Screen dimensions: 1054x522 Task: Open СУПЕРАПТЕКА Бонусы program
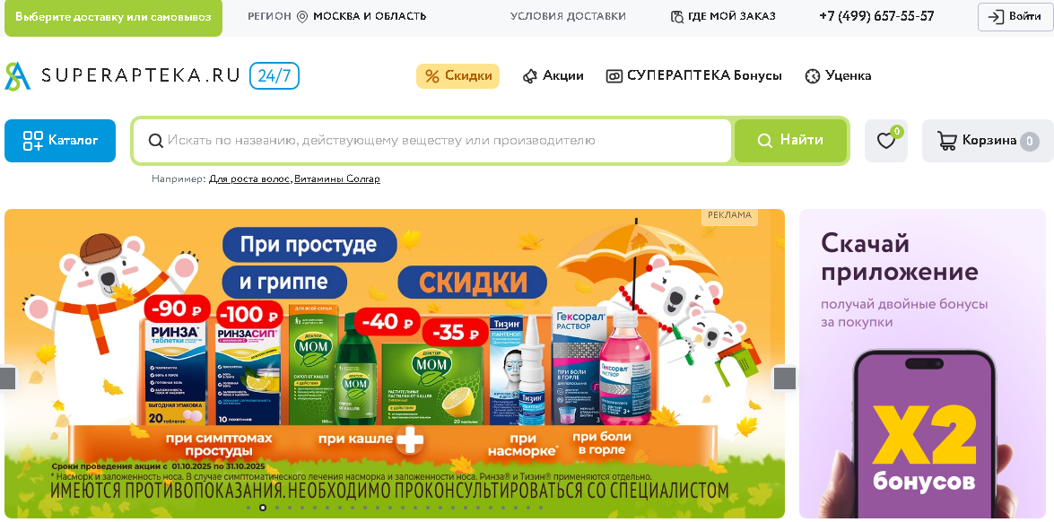[693, 76]
